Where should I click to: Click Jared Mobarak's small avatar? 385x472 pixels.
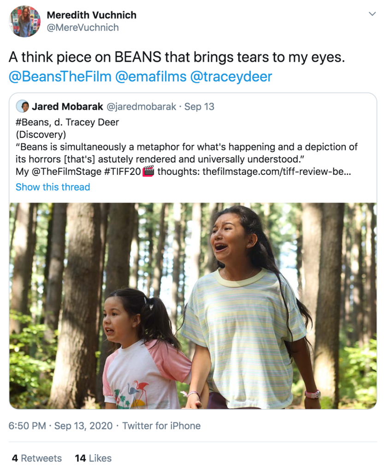(22, 107)
